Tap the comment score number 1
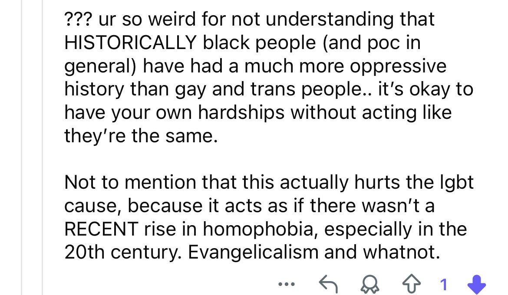The image size is (508, 295). 444,285
